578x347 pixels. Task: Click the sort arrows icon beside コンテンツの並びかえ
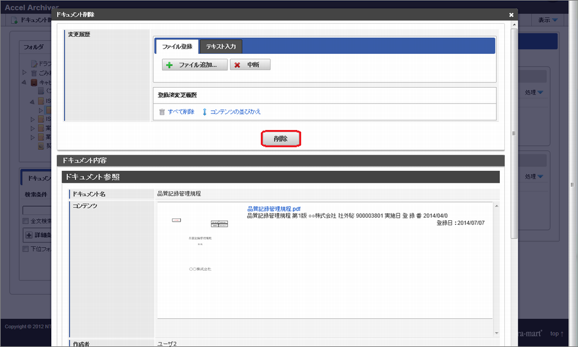click(x=204, y=112)
